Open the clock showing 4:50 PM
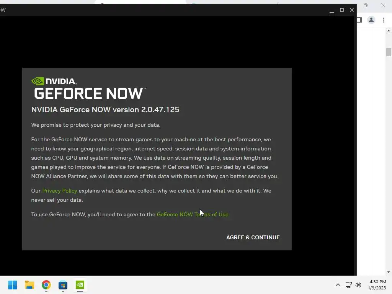The height and width of the screenshot is (294, 392). tap(377, 285)
